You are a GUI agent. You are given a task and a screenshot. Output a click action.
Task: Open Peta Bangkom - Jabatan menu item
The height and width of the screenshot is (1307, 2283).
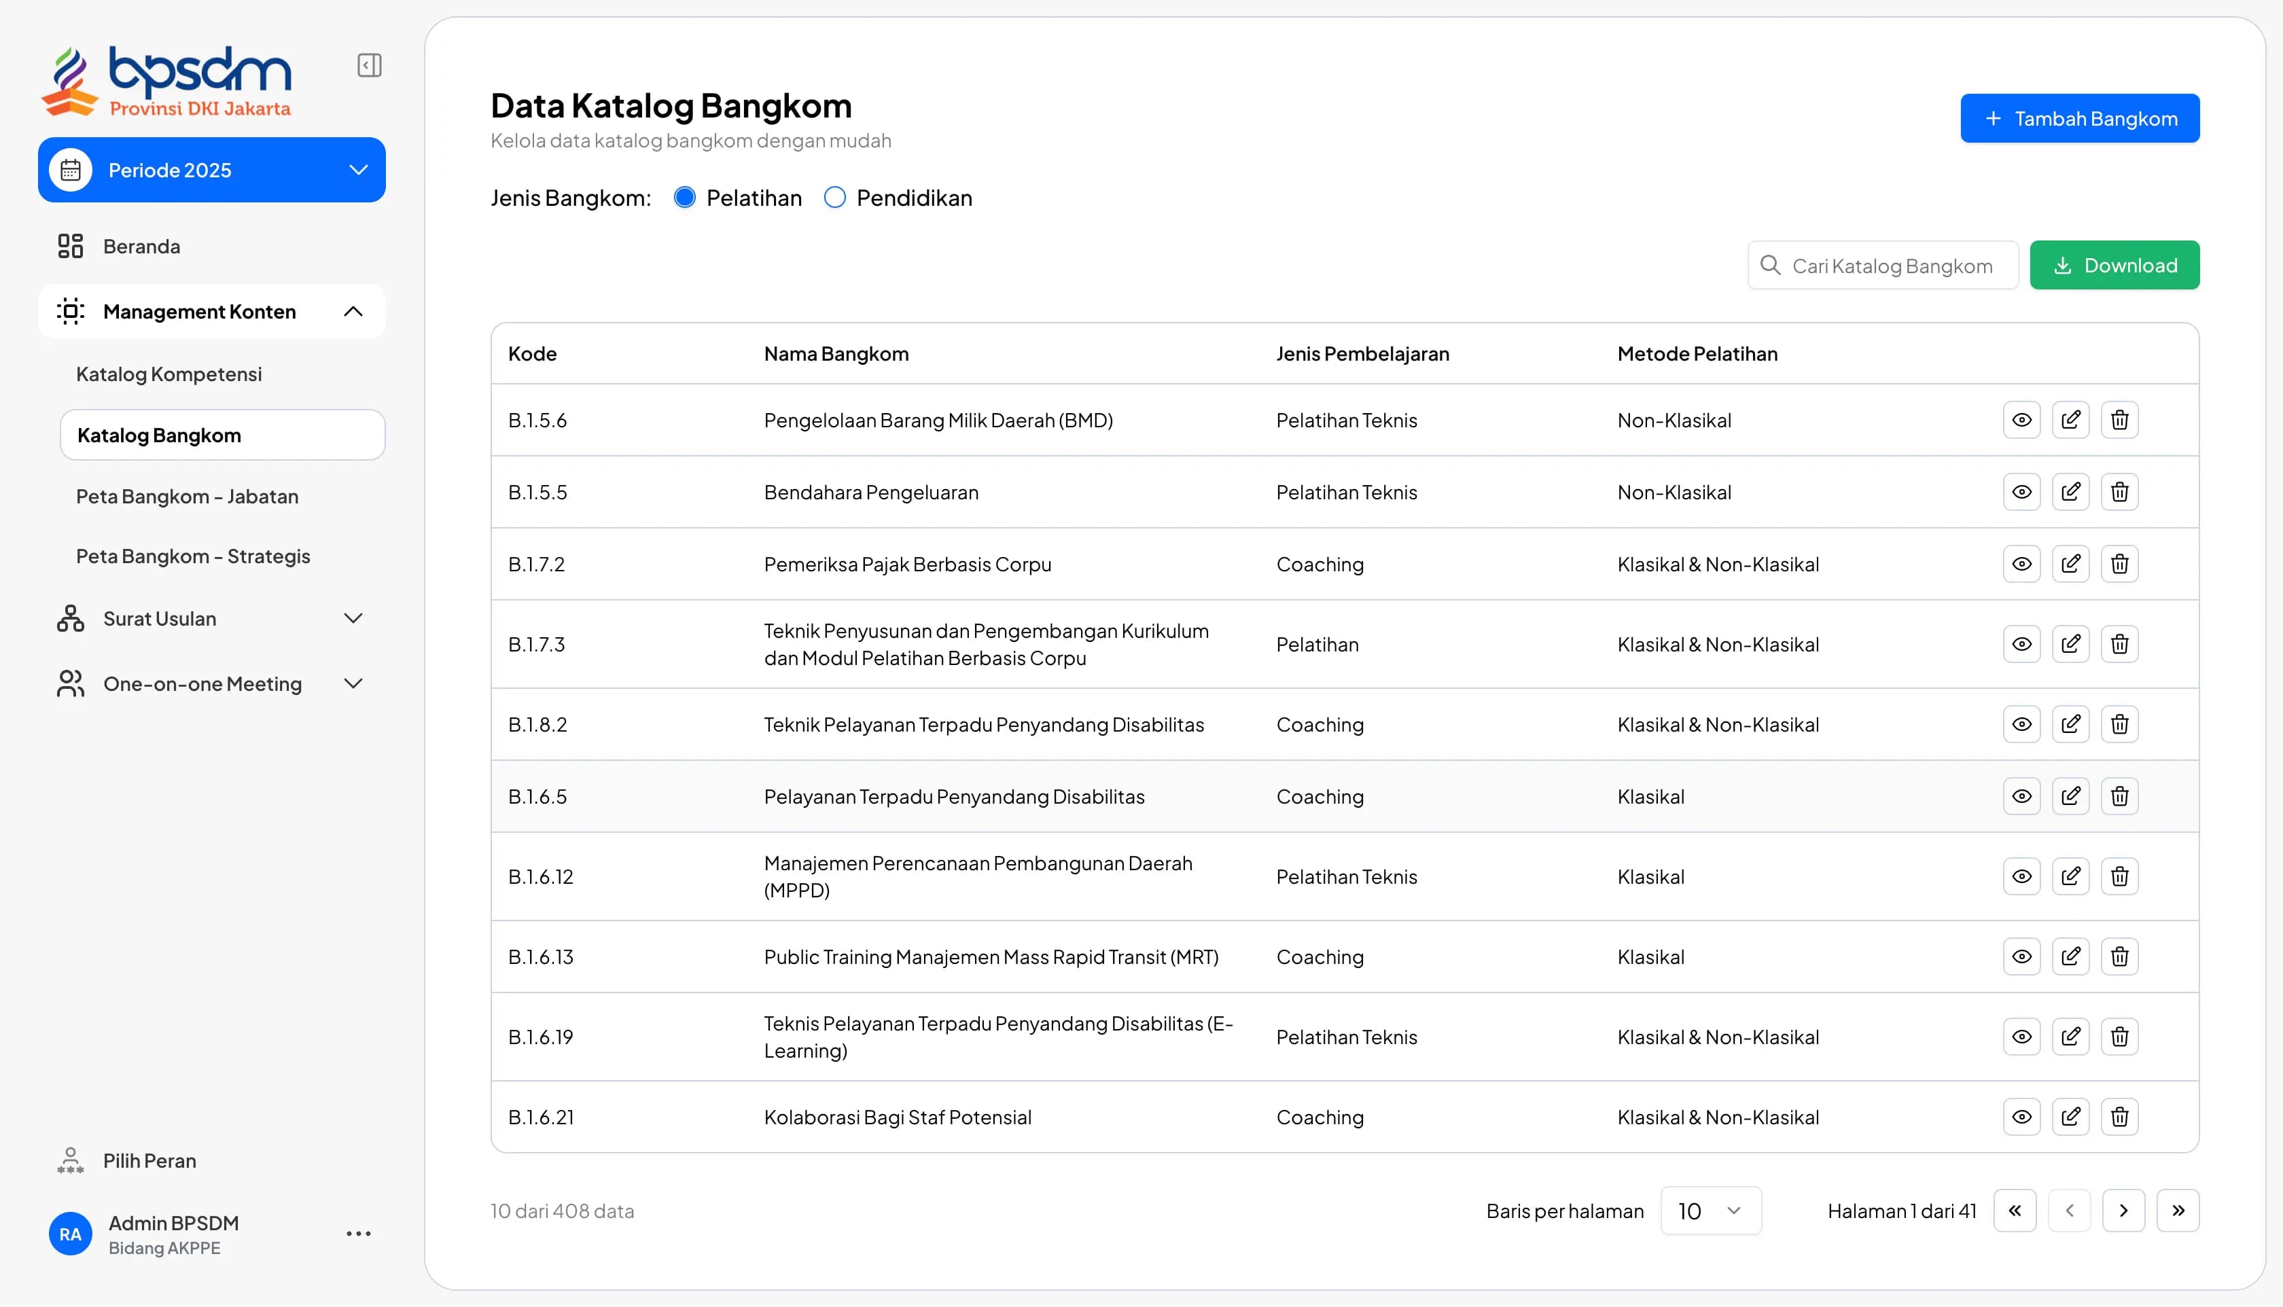click(187, 497)
